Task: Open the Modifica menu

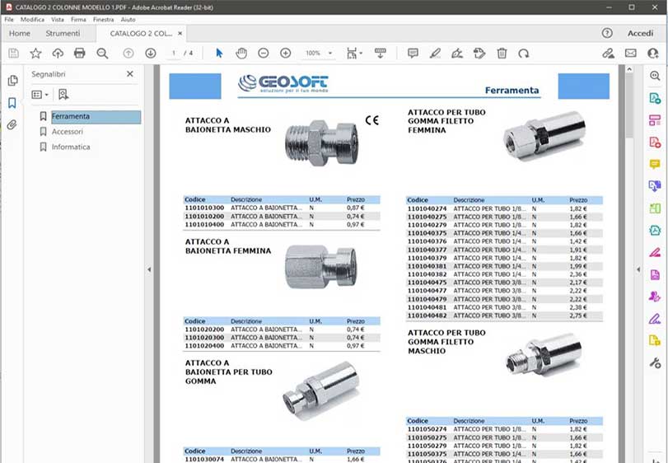Action: point(33,19)
